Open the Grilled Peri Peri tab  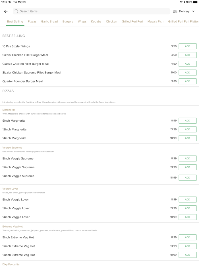point(132,21)
